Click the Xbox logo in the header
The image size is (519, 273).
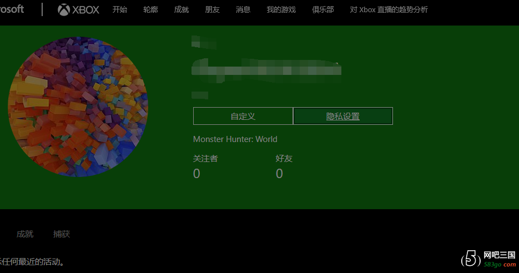(x=78, y=9)
